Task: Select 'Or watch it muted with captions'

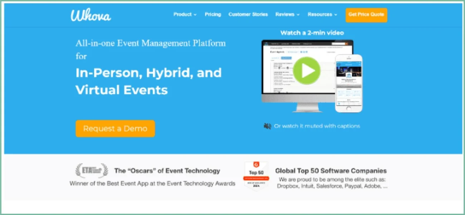Action: tap(317, 126)
